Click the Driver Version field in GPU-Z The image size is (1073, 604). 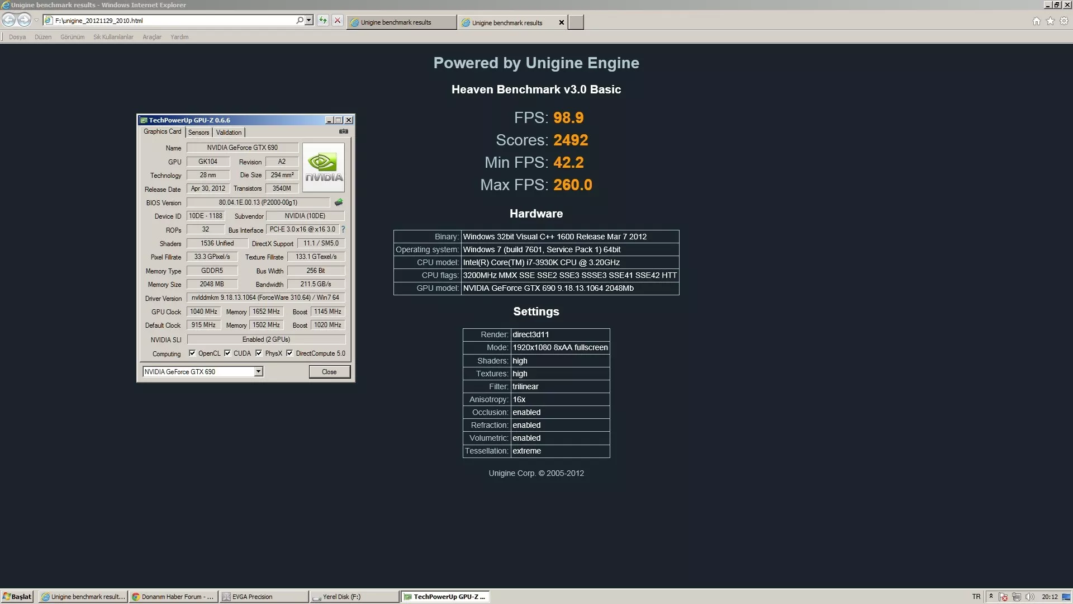pos(266,298)
